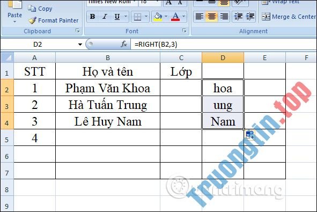Select column A header
The image size is (317, 212).
[34, 57]
